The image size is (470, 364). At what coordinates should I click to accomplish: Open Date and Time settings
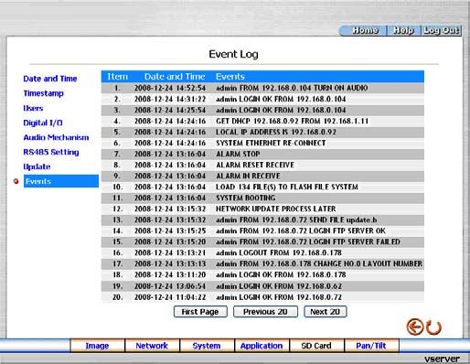pos(50,79)
